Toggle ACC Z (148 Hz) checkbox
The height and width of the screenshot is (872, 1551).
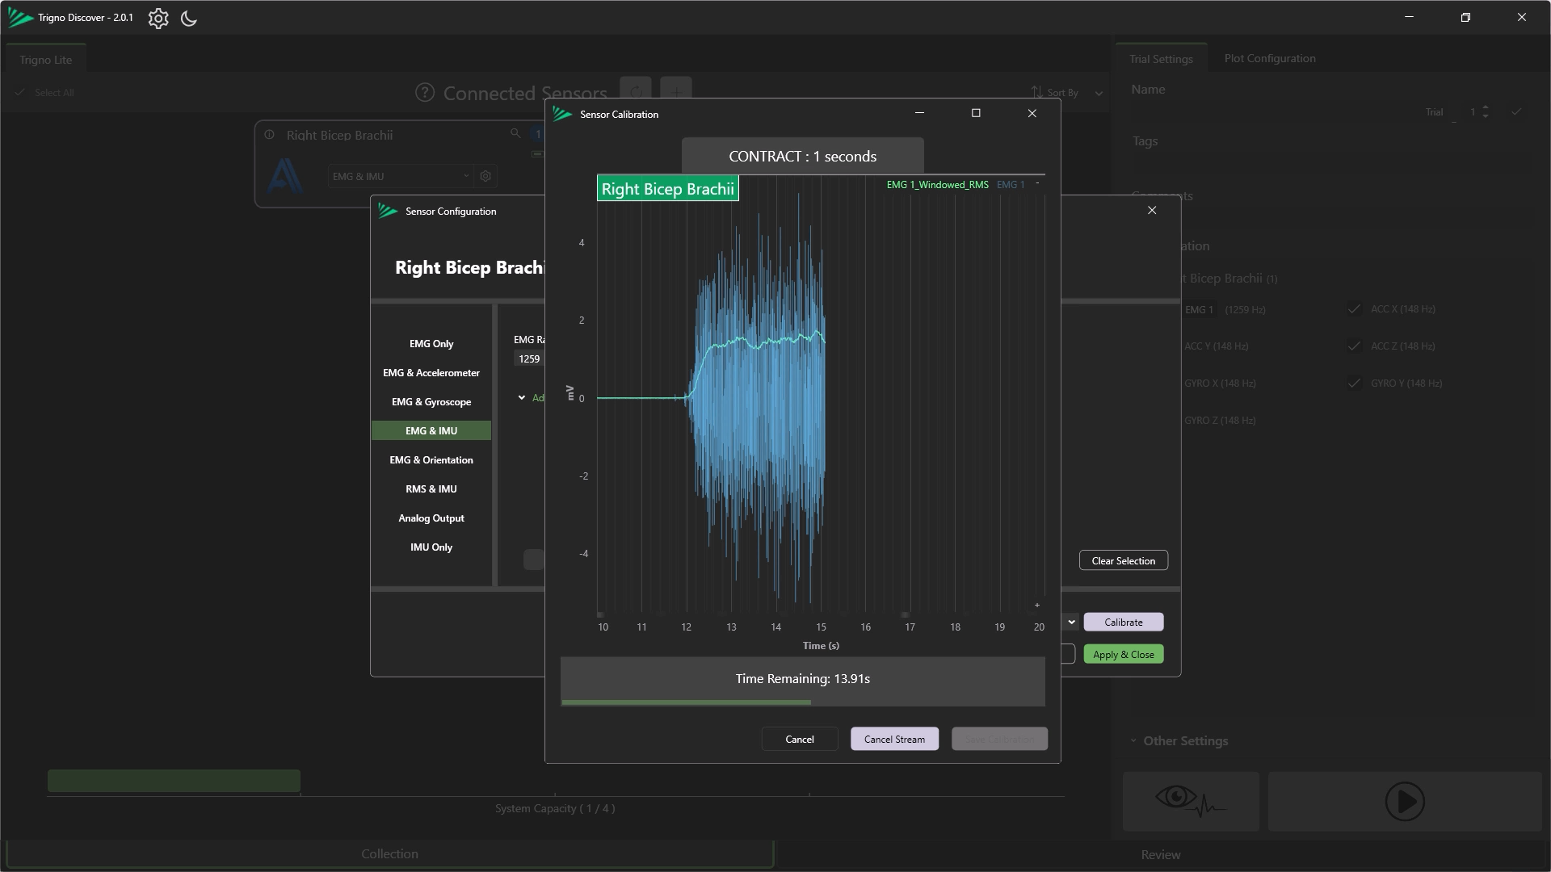[1355, 346]
